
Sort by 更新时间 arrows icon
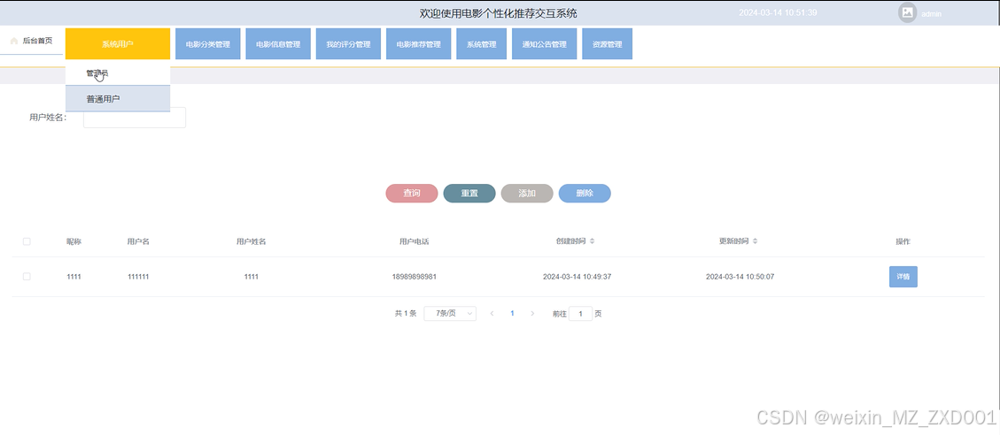pyautogui.click(x=756, y=241)
